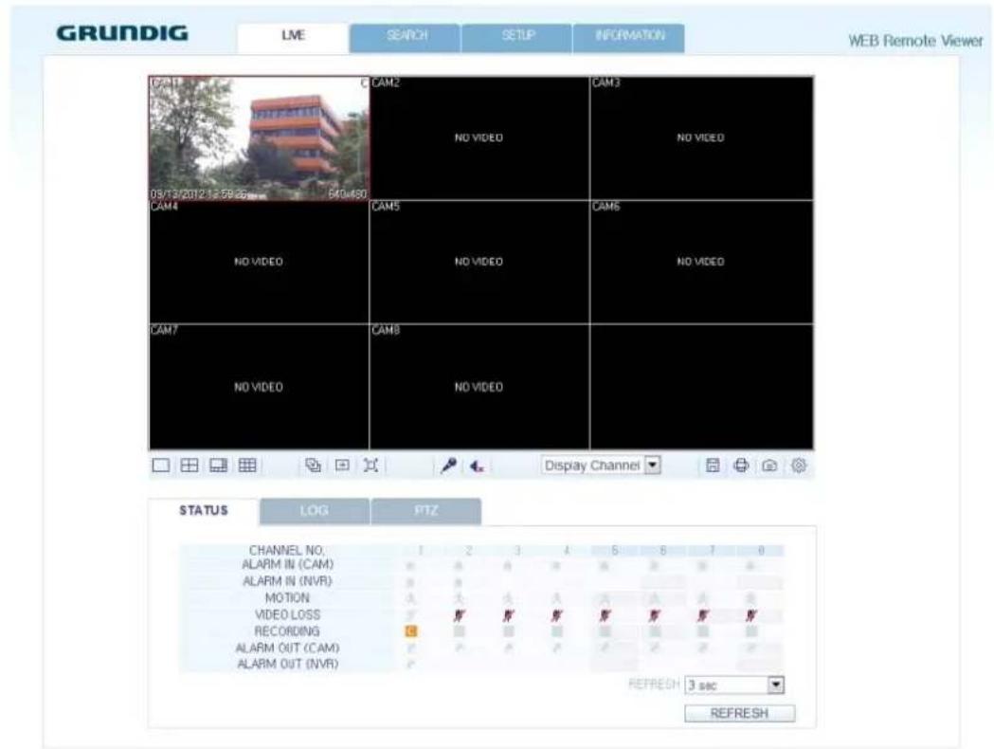
Task: Click the video loss icon for channel 5
Action: pyautogui.click(x=605, y=614)
